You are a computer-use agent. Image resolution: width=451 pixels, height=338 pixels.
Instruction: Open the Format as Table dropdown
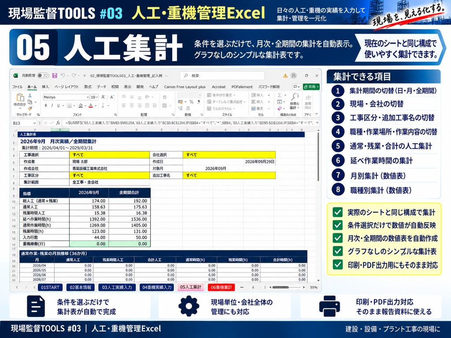[x=226, y=102]
